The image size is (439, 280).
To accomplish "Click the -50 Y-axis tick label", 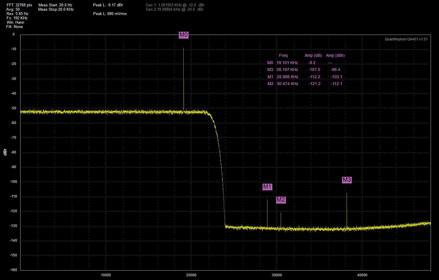I will (x=14, y=108).
